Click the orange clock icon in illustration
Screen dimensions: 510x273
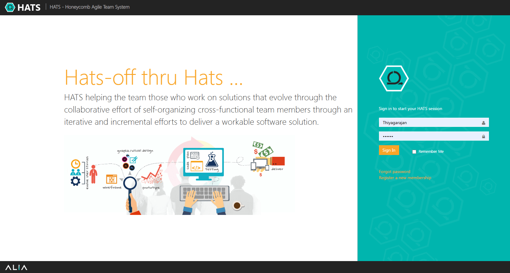point(75,164)
